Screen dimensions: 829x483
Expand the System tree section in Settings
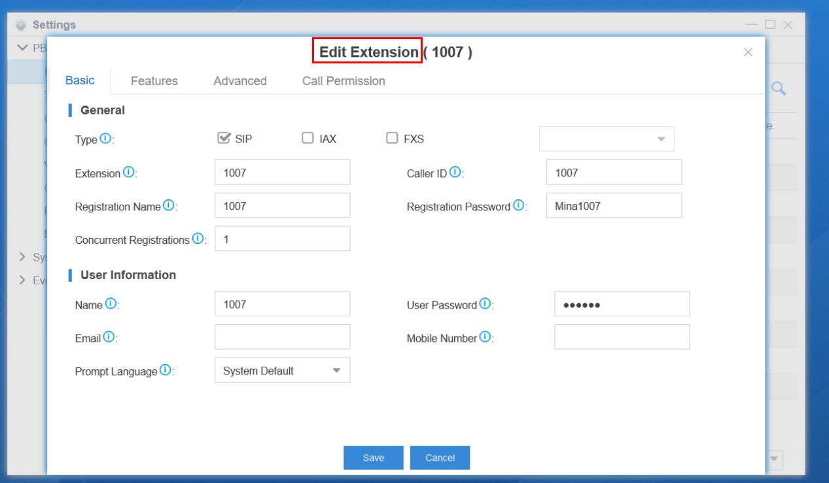pos(22,258)
